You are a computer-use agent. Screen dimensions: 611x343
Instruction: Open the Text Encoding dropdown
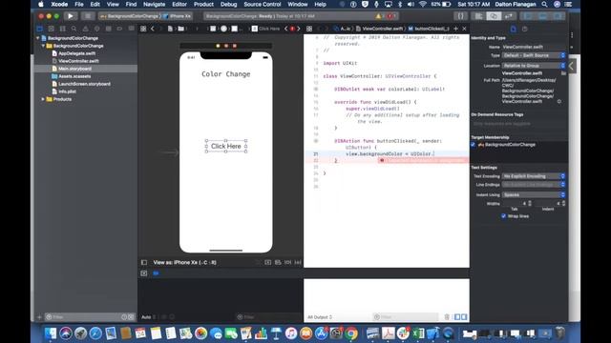[x=534, y=176]
